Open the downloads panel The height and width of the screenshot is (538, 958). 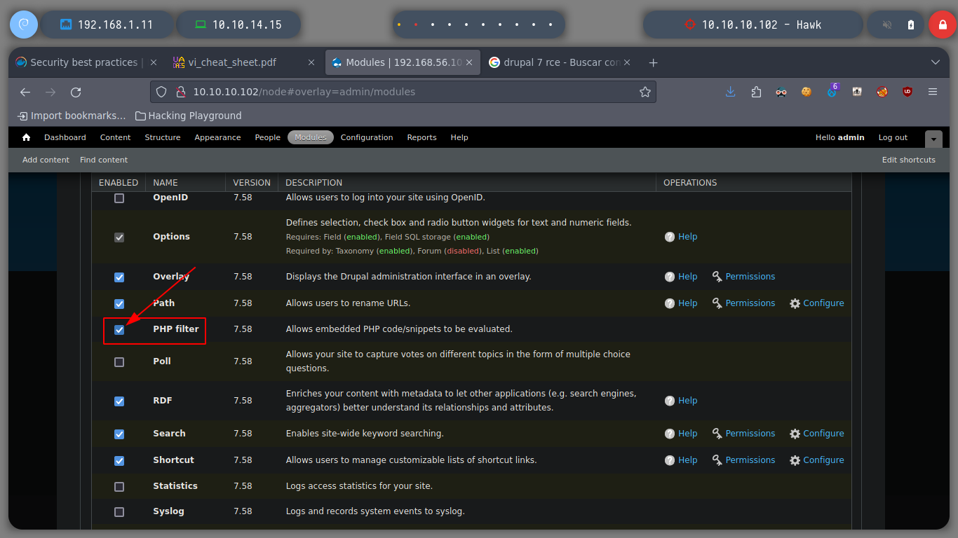[x=731, y=92]
